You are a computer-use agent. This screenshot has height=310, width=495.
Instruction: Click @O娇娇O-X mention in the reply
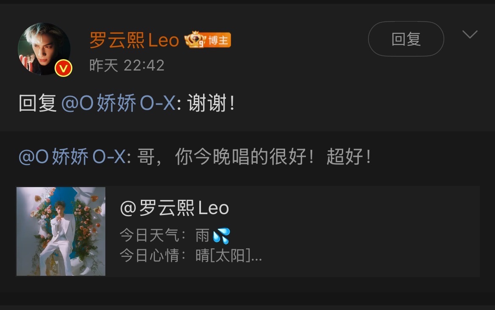[118, 103]
